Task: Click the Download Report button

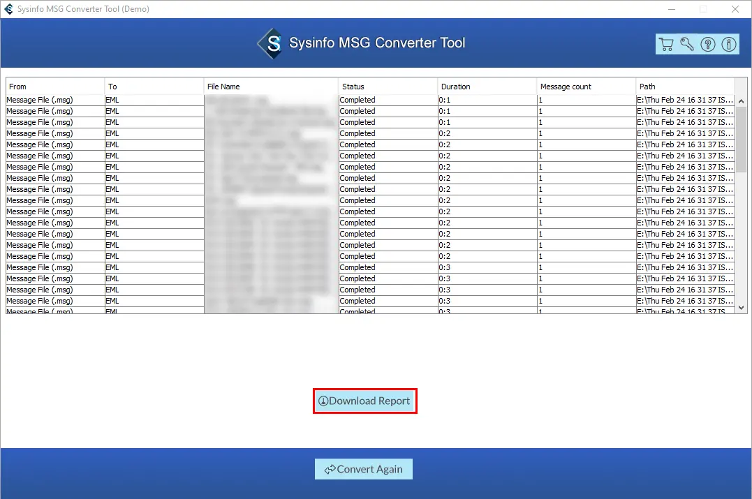Action: point(364,401)
